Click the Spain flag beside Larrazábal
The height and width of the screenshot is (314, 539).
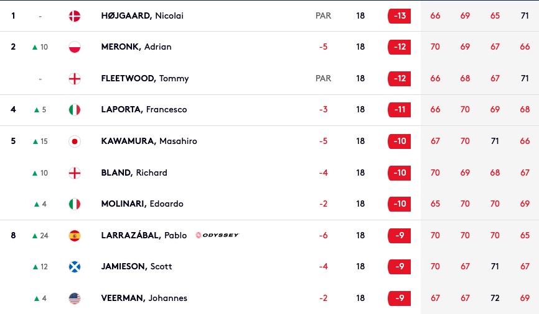(75, 236)
